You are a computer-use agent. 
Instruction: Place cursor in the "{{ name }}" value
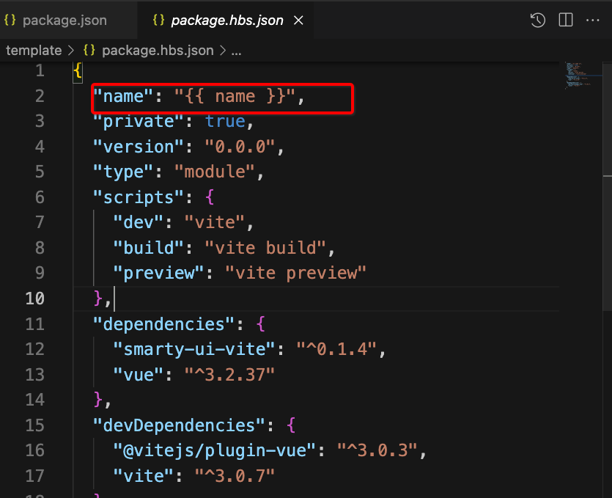point(235,97)
